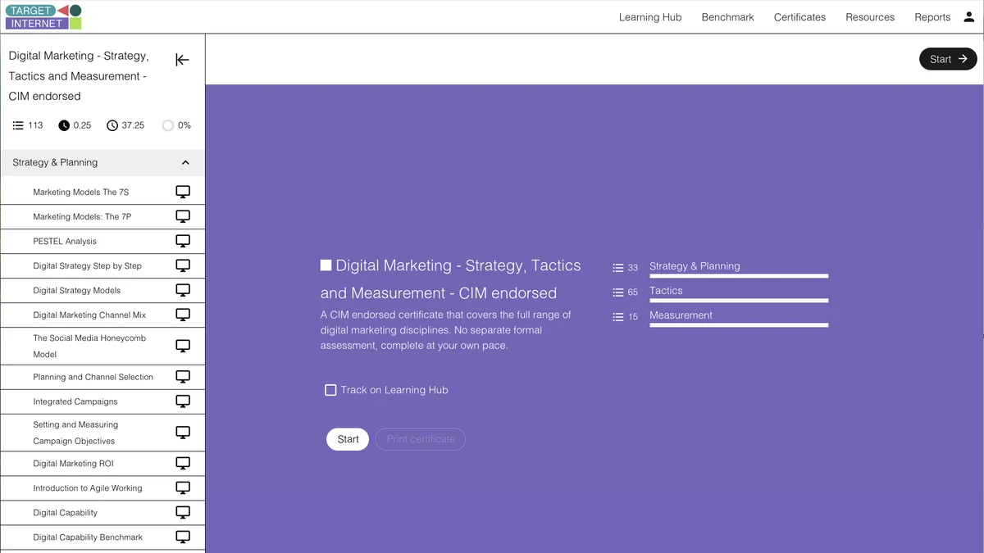Screen dimensions: 984x553
Task: Click monitor icon beside The Social Media Honeycomb Model
Action: click(x=183, y=346)
